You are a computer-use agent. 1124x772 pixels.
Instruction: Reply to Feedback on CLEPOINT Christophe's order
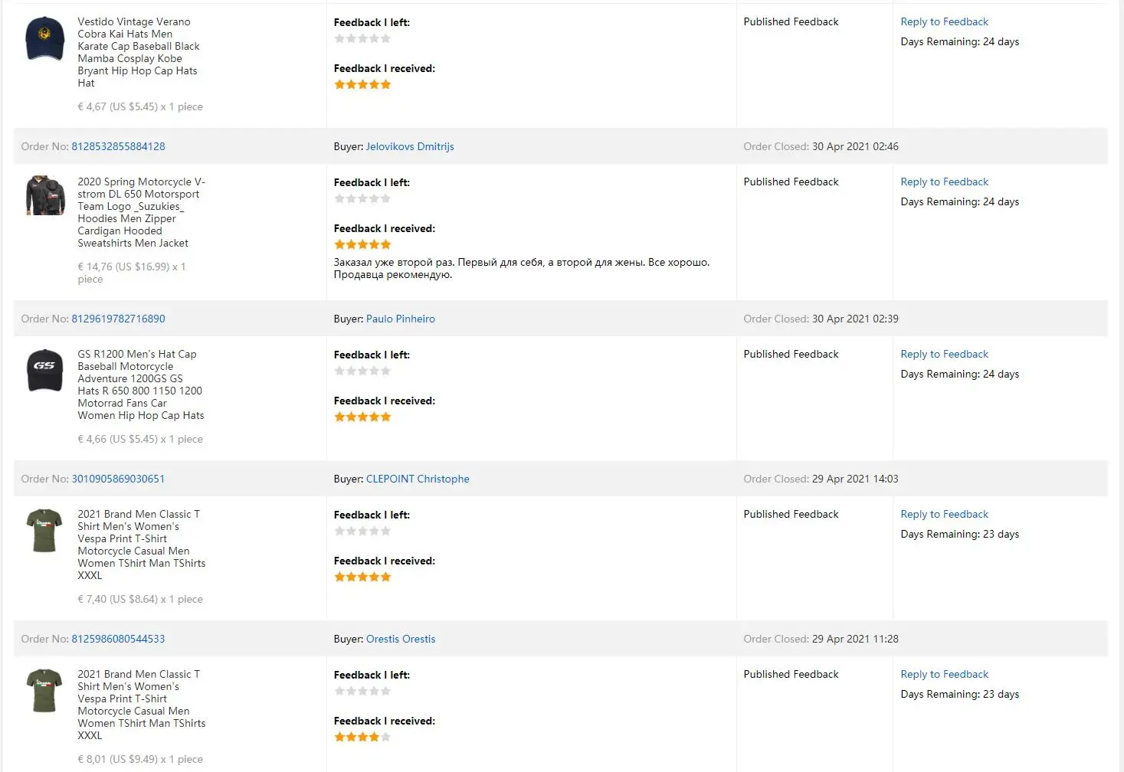click(944, 514)
